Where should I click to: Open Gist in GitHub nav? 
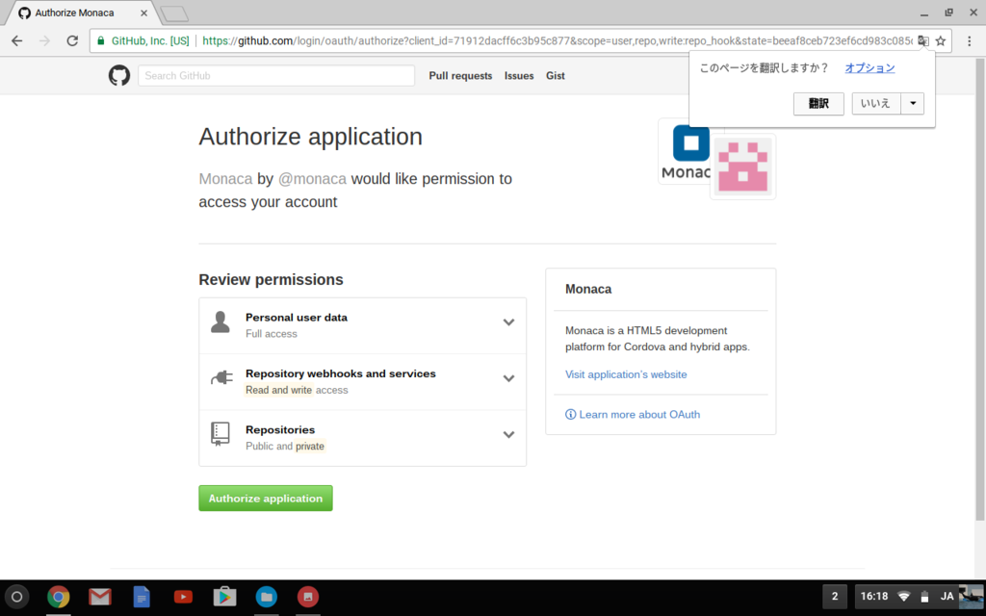(556, 75)
